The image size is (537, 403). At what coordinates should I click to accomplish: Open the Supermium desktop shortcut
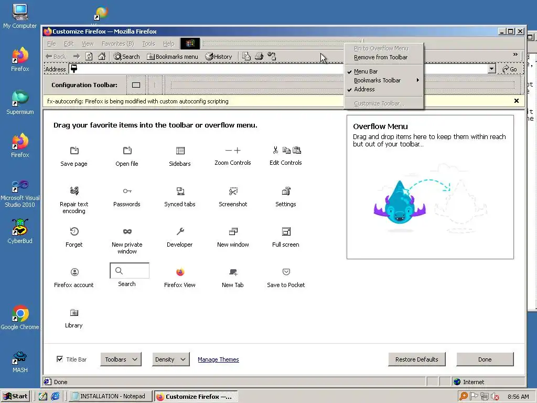[20, 102]
